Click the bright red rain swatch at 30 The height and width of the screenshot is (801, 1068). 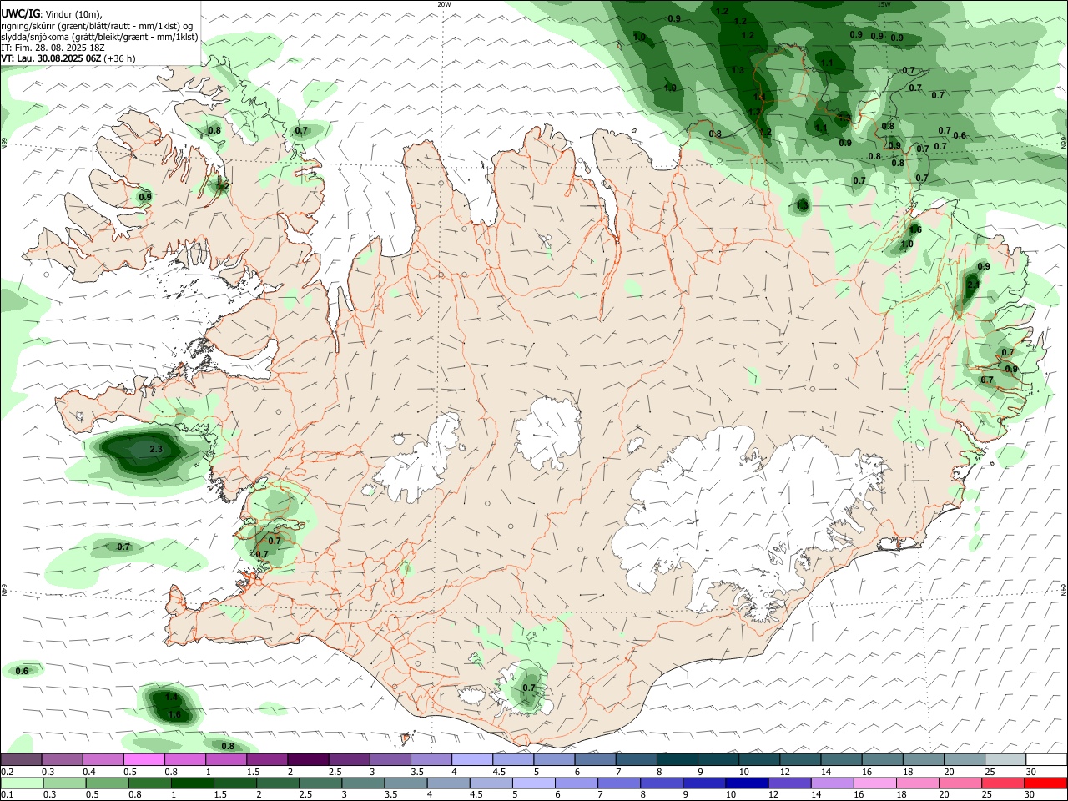click(x=1046, y=783)
